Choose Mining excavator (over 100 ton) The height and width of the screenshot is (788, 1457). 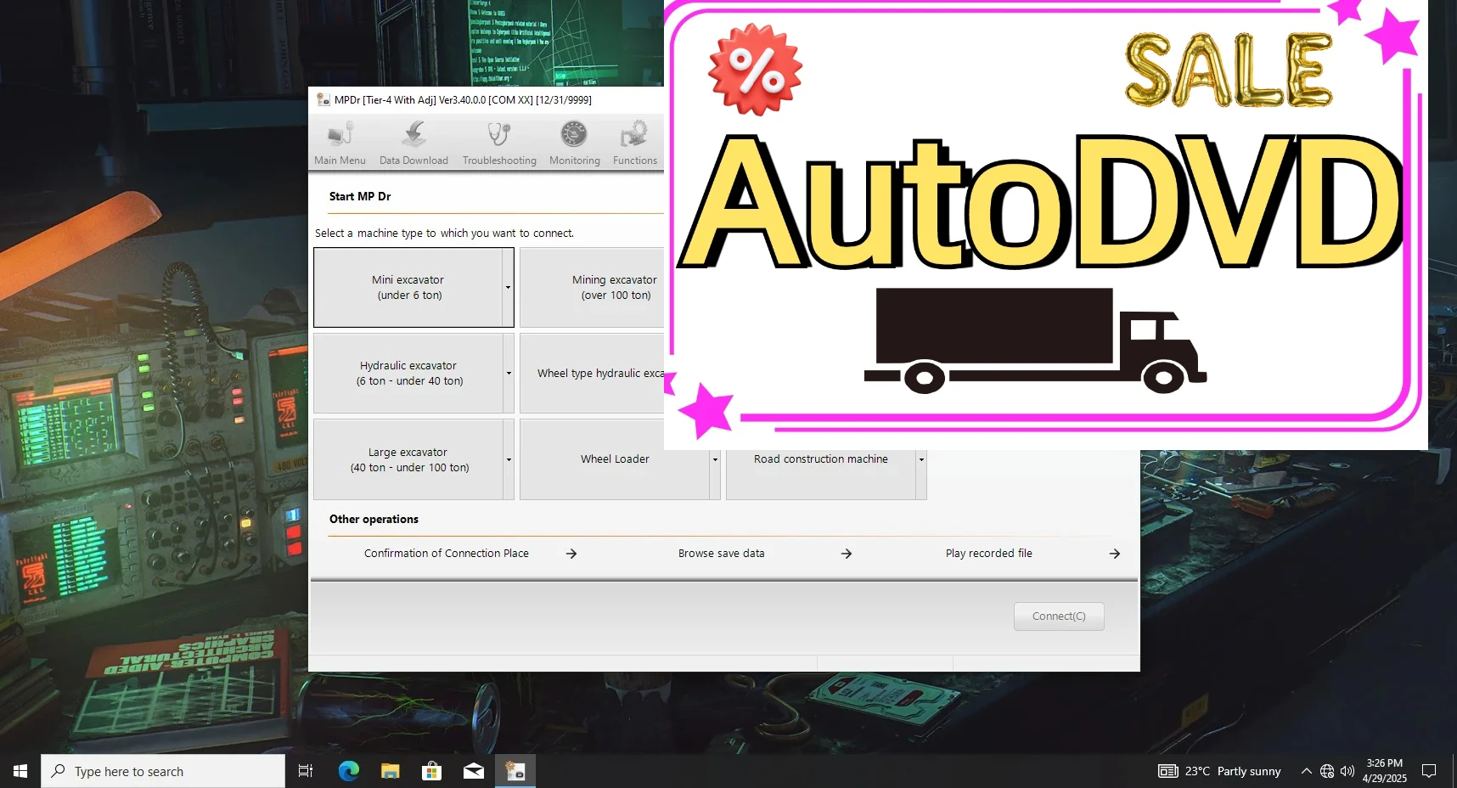point(593,287)
